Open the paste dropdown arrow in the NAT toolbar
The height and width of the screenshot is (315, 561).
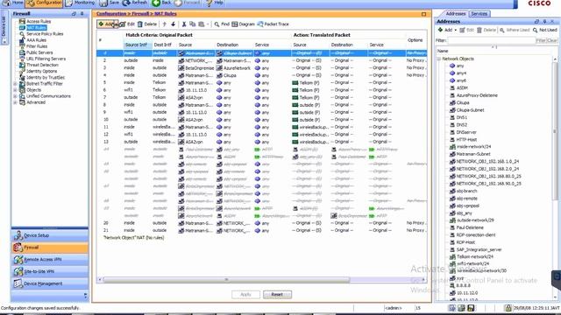click(x=208, y=24)
